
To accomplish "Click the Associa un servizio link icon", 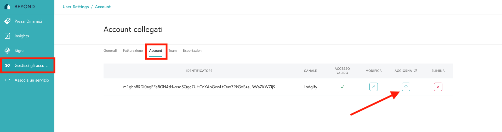I will click(7, 80).
